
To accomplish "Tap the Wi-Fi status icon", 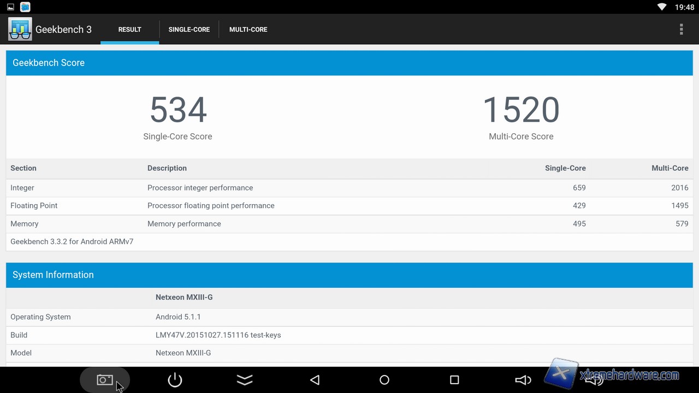I will 662,7.
